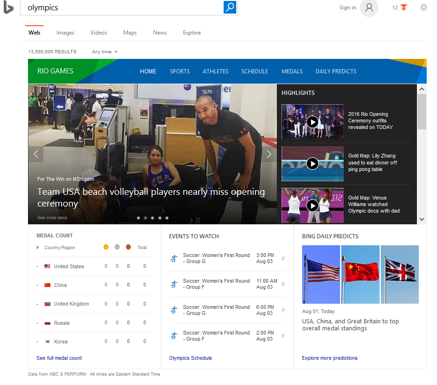Open the settings gear icon
Screen dimensions: 437x385
point(423,7)
